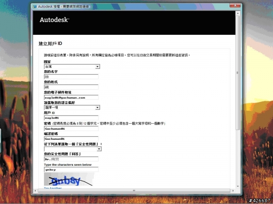Viewport: 273px width, 204px height.
Task: Click the 密碼 password field
Action: (x=71, y=128)
